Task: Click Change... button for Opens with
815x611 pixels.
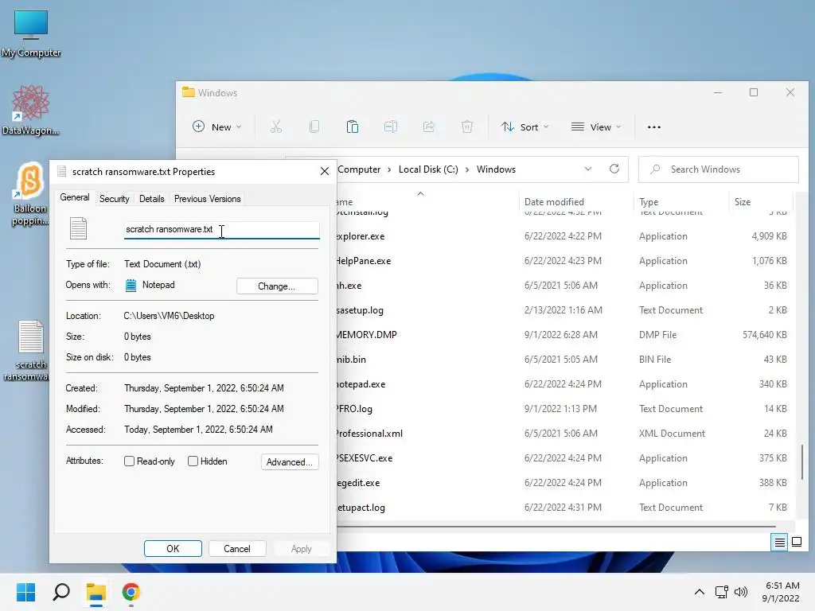Action: [x=276, y=286]
